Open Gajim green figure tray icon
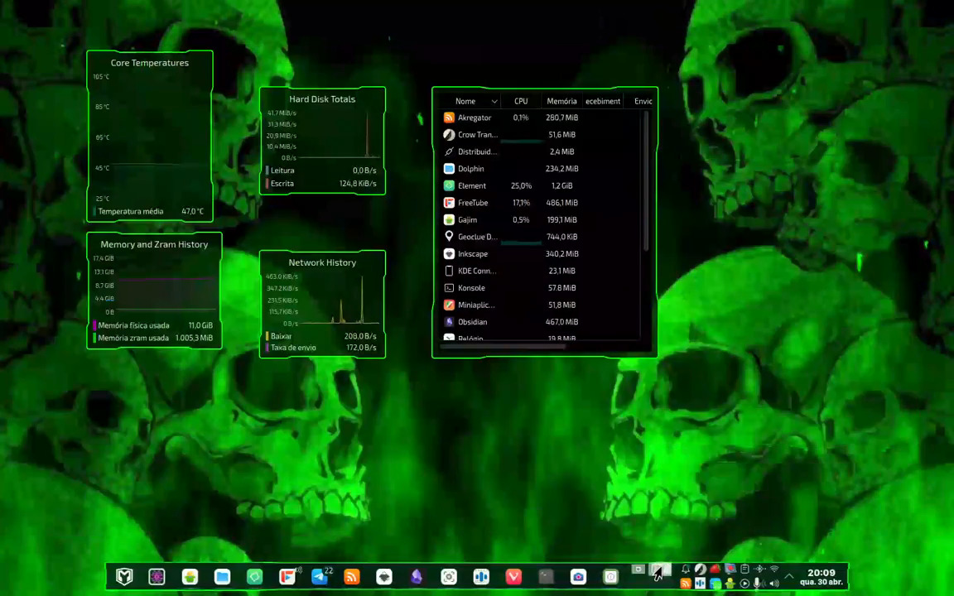Viewport: 954px width, 596px height. click(730, 584)
